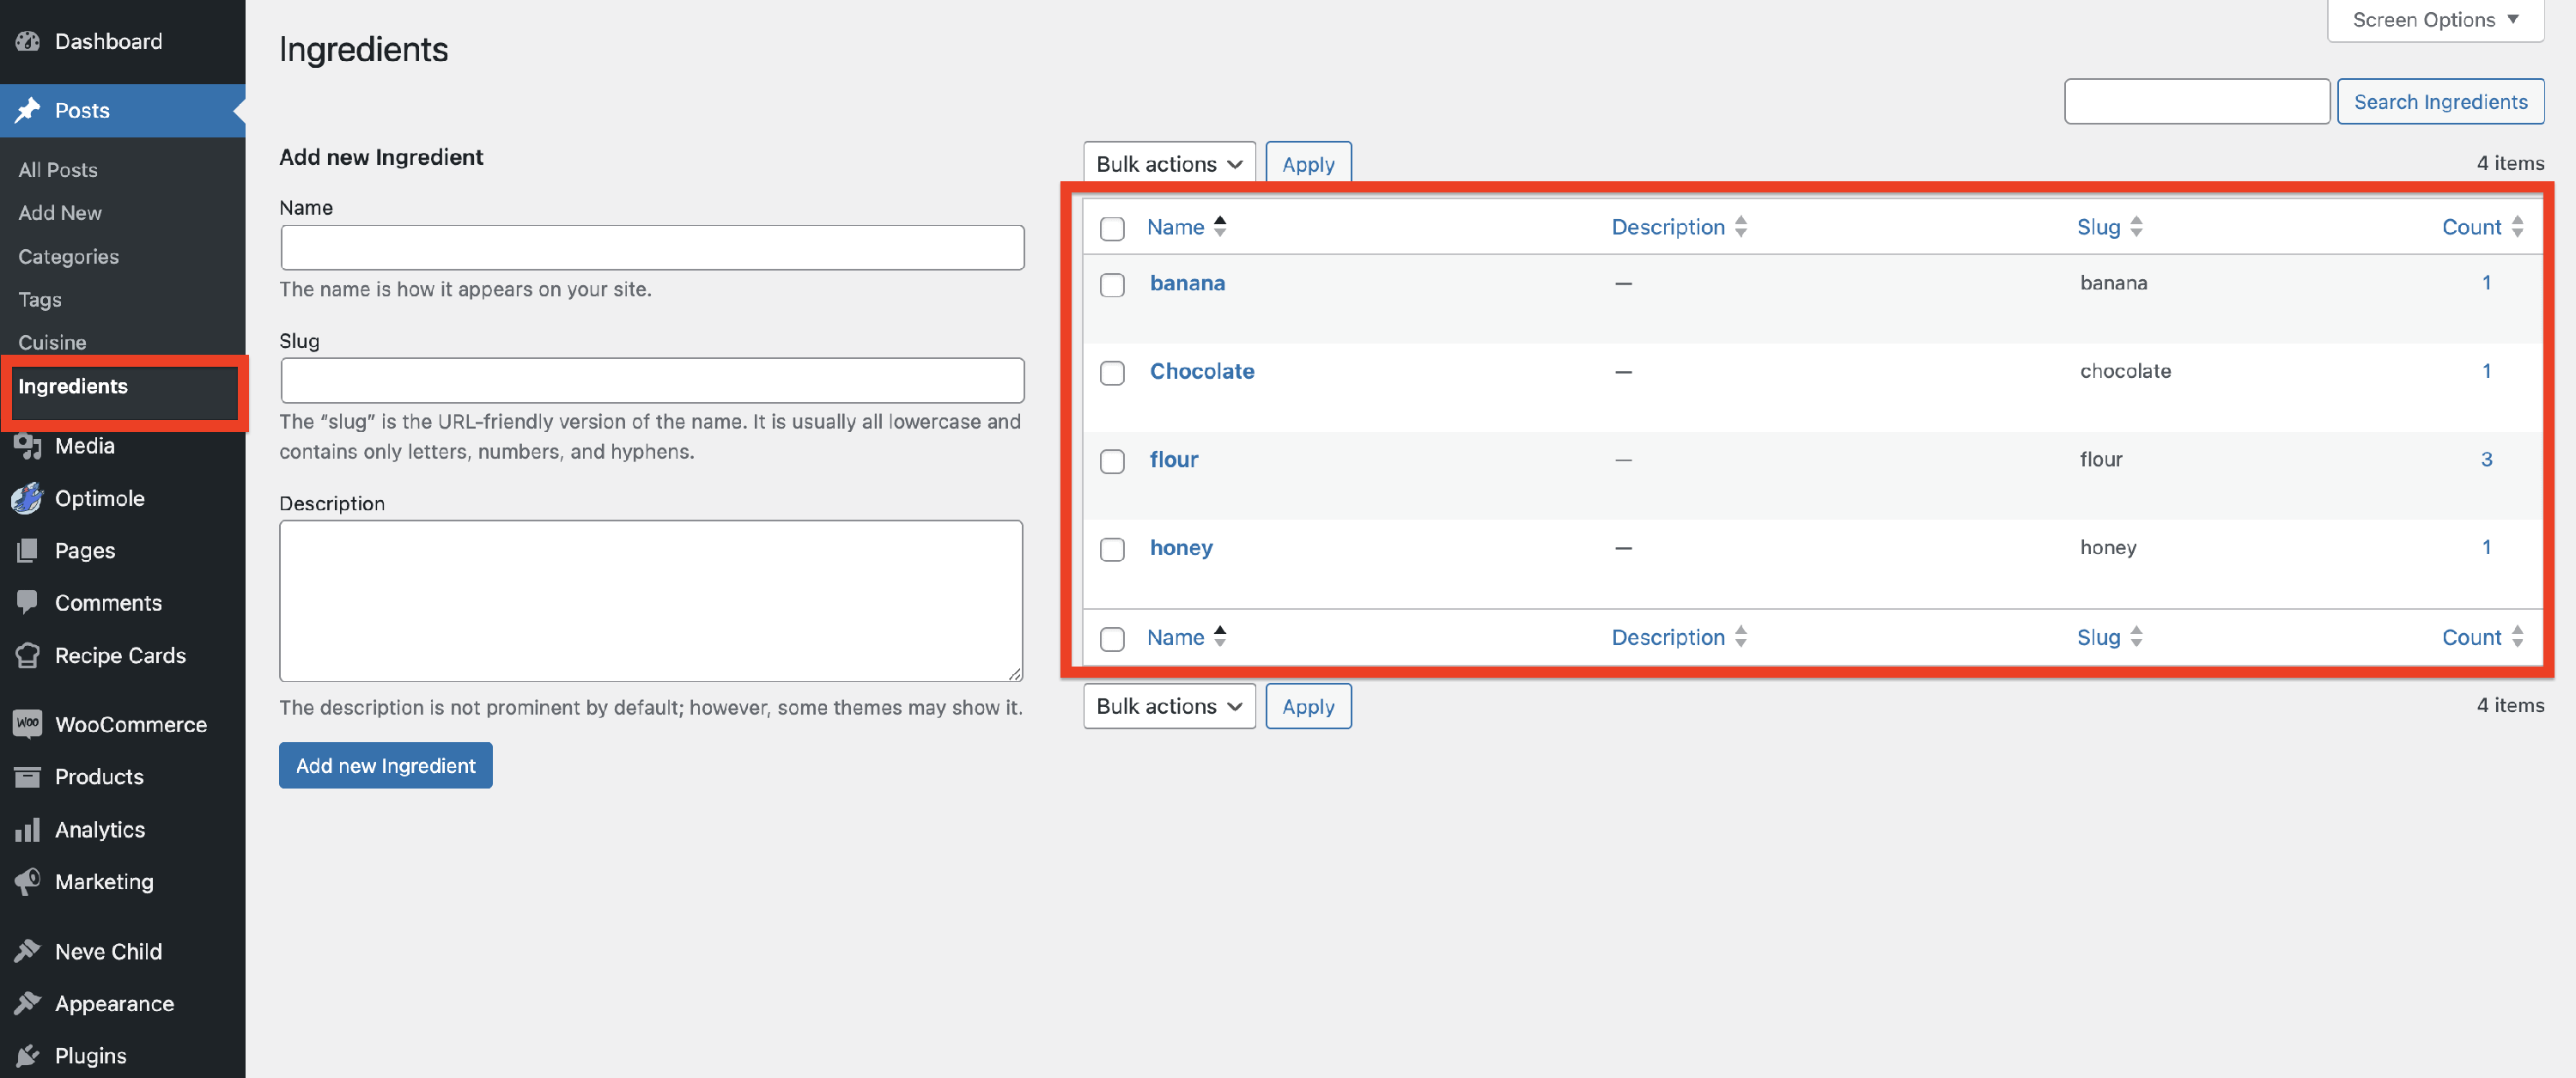
Task: Go to Categories under Posts
Action: [x=68, y=256]
